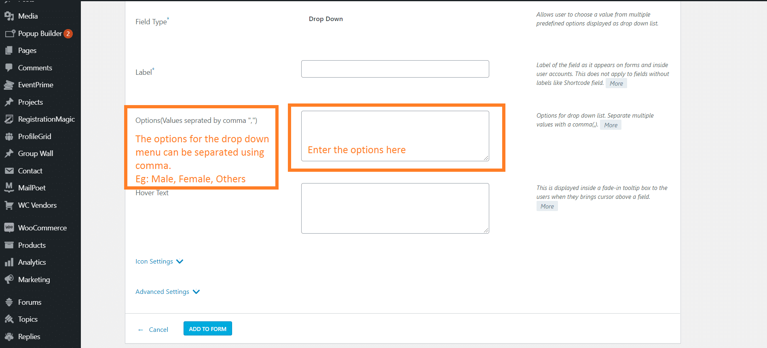Screen dimensions: 767x348
Task: Click the Analytics bar chart icon
Action: click(x=9, y=262)
